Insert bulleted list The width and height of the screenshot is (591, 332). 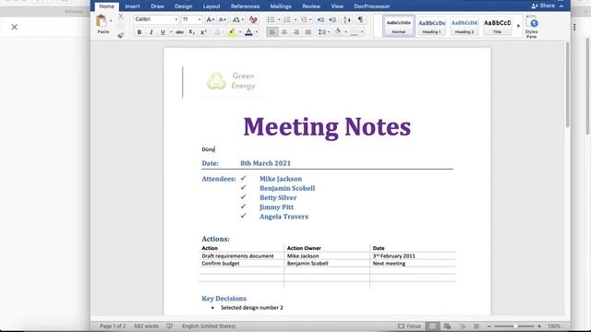tap(271, 19)
